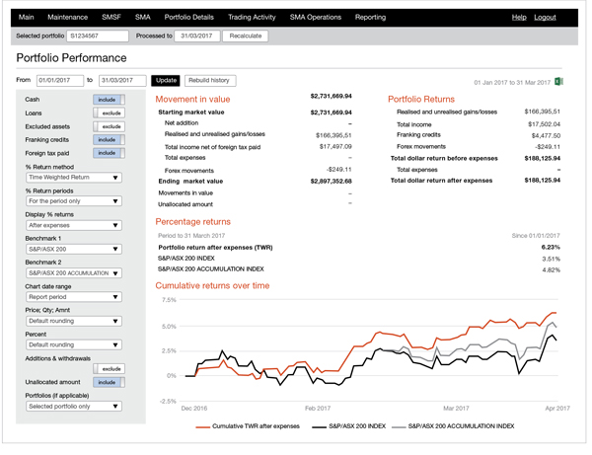Viewport: 592px width, 455px height.
Task: Open the Maintenance menu
Action: [x=67, y=18]
